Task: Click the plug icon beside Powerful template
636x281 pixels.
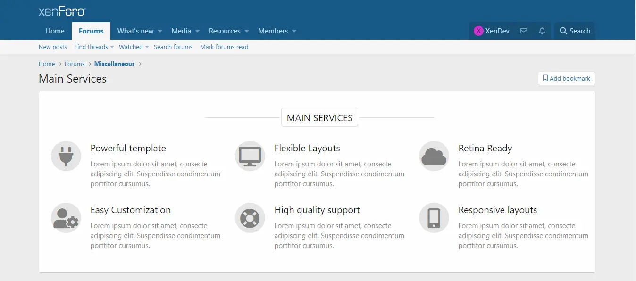Action: pos(66,156)
